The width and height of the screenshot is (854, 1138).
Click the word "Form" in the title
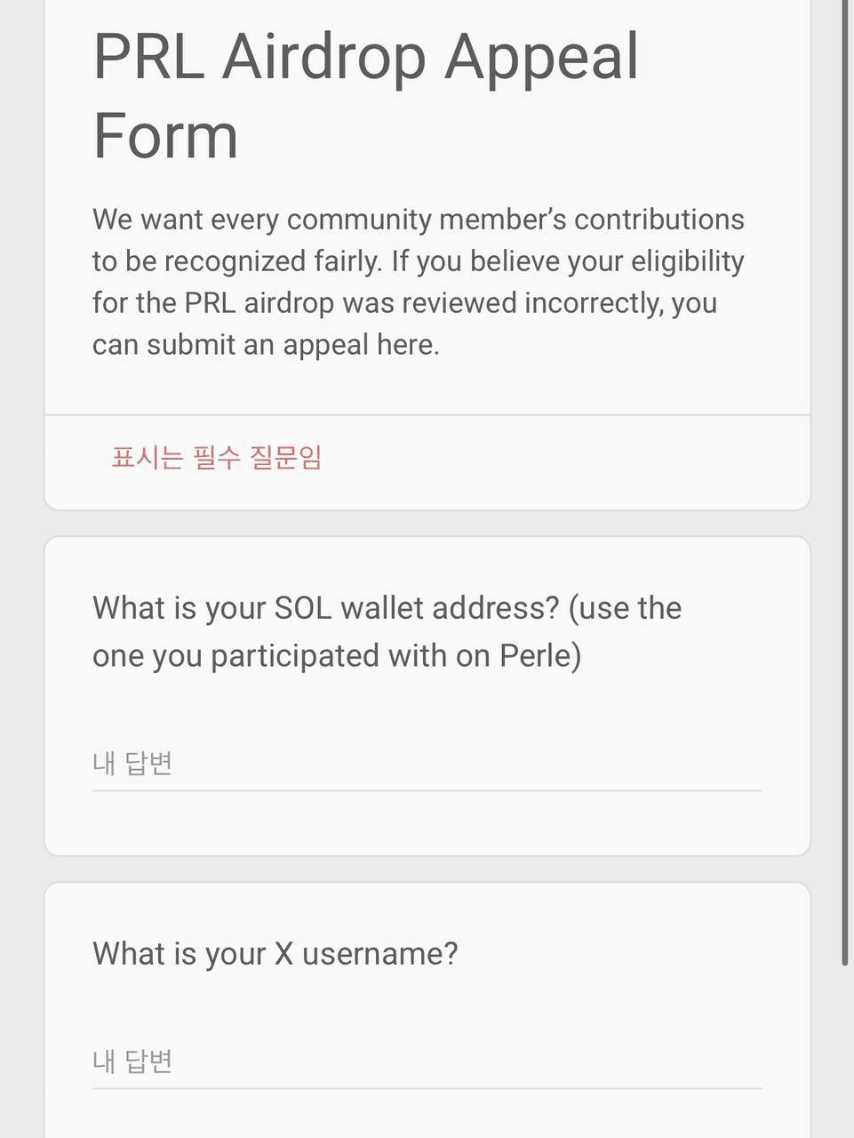point(166,136)
